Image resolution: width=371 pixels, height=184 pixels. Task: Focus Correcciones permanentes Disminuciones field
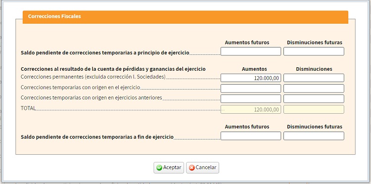click(x=314, y=78)
